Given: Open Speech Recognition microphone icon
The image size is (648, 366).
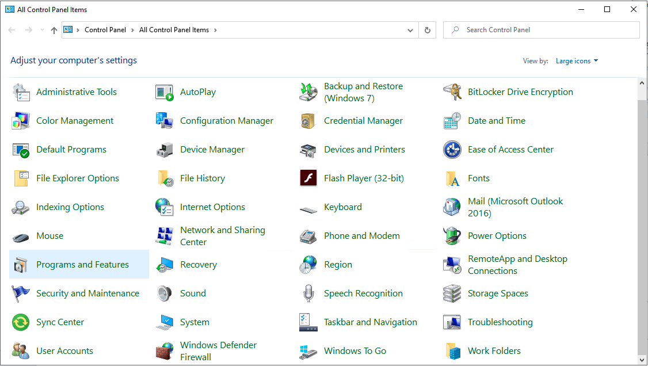Looking at the screenshot, I should point(308,293).
